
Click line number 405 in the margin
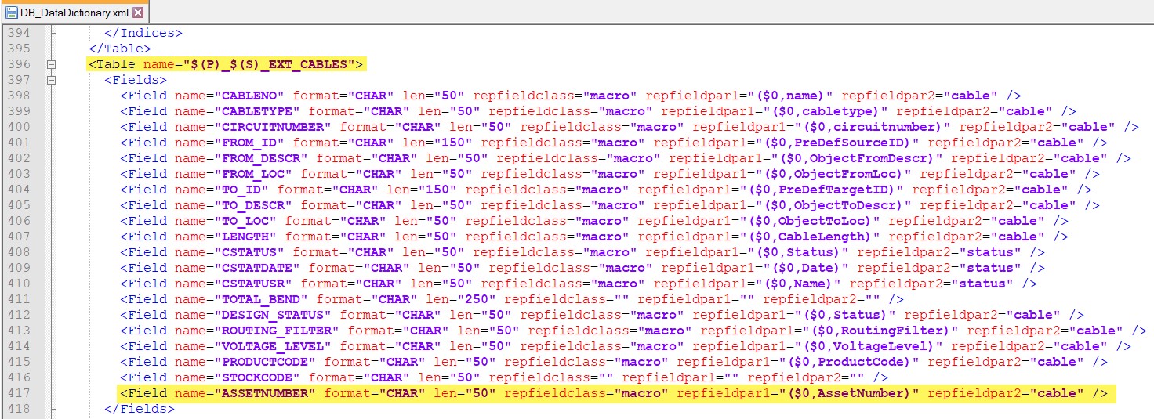point(18,205)
